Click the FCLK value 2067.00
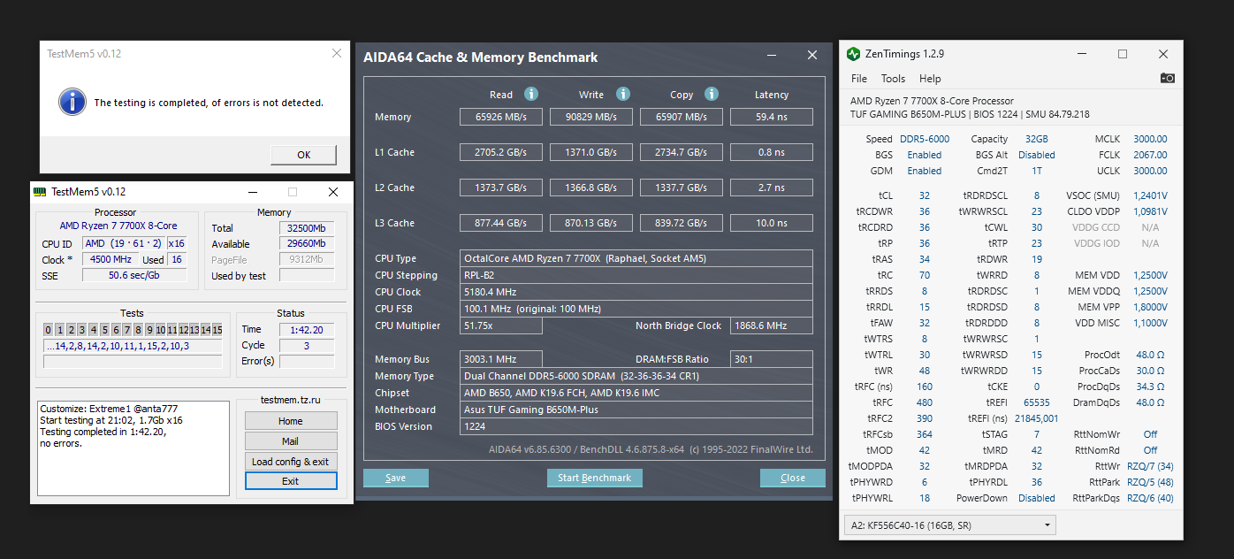Viewport: 1234px width, 559px height. tap(1150, 155)
